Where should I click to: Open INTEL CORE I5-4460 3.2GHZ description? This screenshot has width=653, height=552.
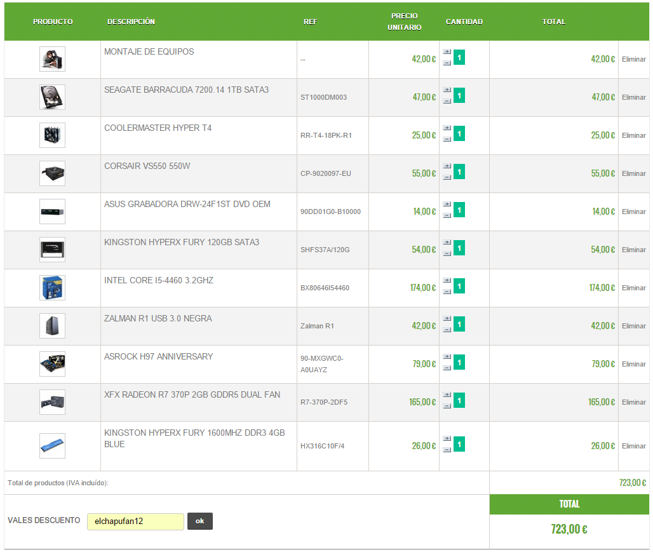click(159, 280)
